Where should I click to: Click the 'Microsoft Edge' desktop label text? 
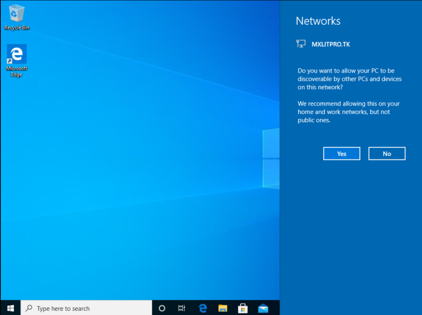17,71
